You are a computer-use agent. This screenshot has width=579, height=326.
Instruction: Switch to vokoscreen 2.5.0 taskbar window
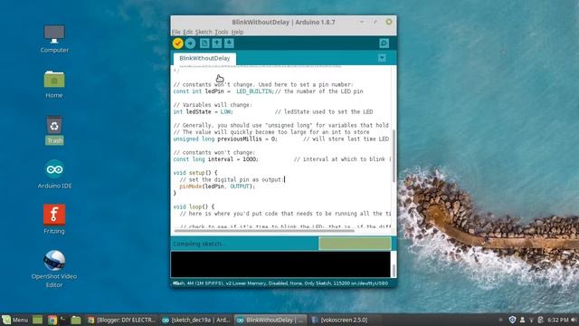tap(340, 320)
